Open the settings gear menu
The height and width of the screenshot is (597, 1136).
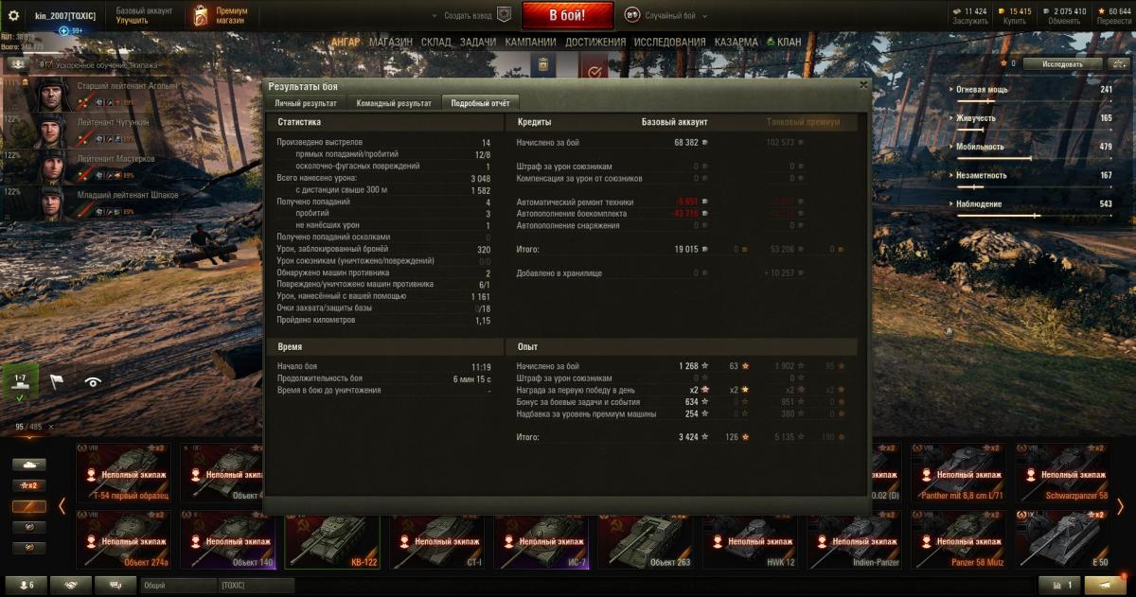click(x=13, y=16)
